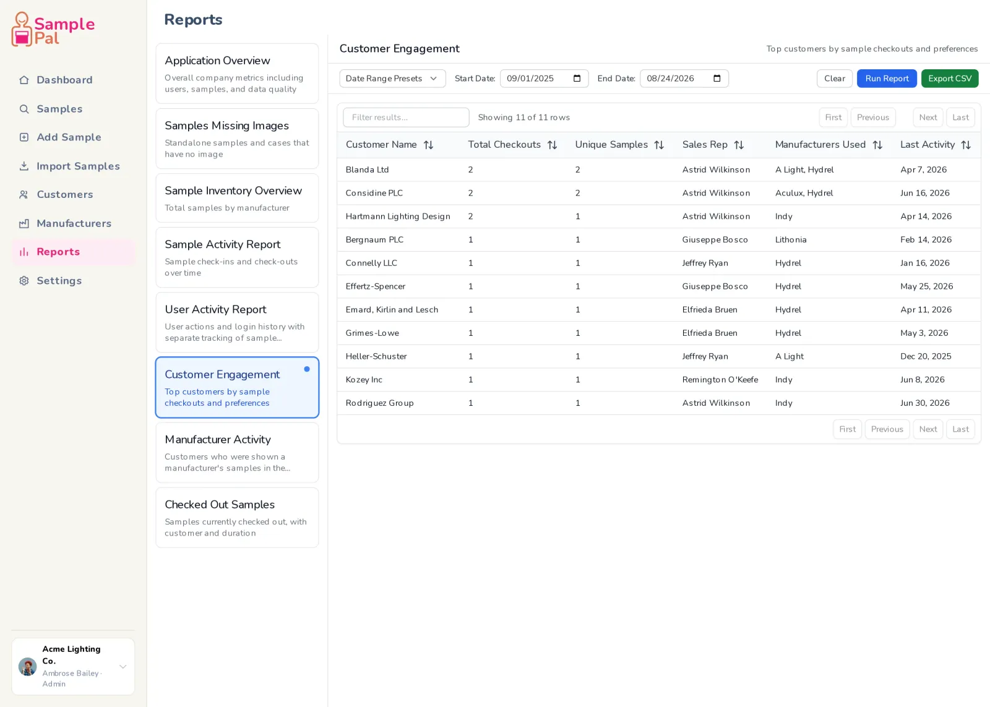Click the Customers people icon
Image resolution: width=990 pixels, height=707 pixels.
click(24, 194)
